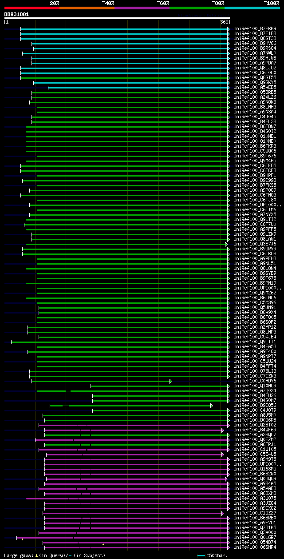284x559 pixels.
Task: Click the arrowhead ending the B4WF69 alignment
Action: (223, 430)
